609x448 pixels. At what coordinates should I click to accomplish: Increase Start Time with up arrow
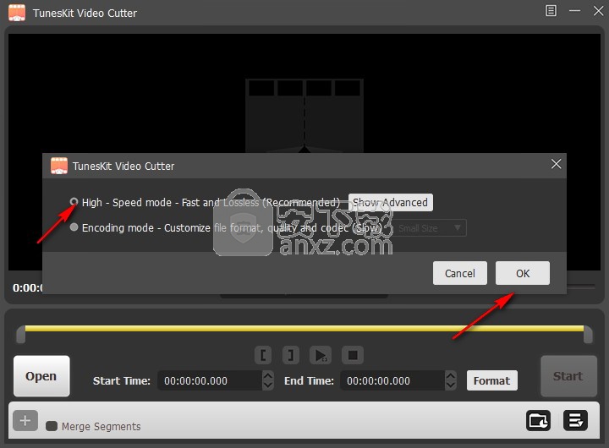(x=267, y=375)
